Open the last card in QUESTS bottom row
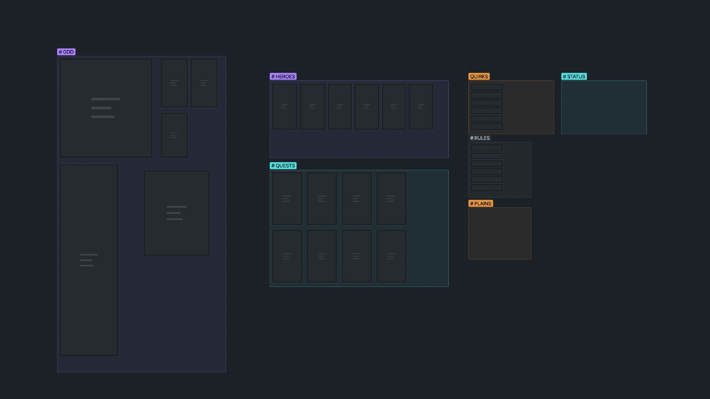Viewport: 710px width, 399px height. point(391,256)
